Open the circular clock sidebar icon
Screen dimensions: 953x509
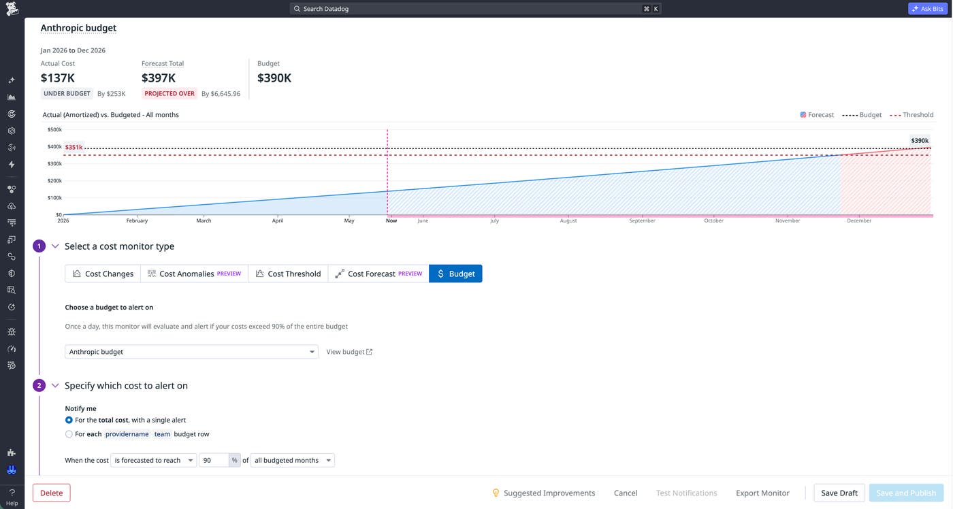coord(12,307)
